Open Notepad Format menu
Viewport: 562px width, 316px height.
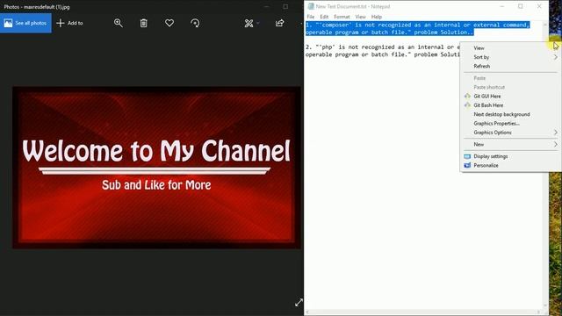(342, 17)
